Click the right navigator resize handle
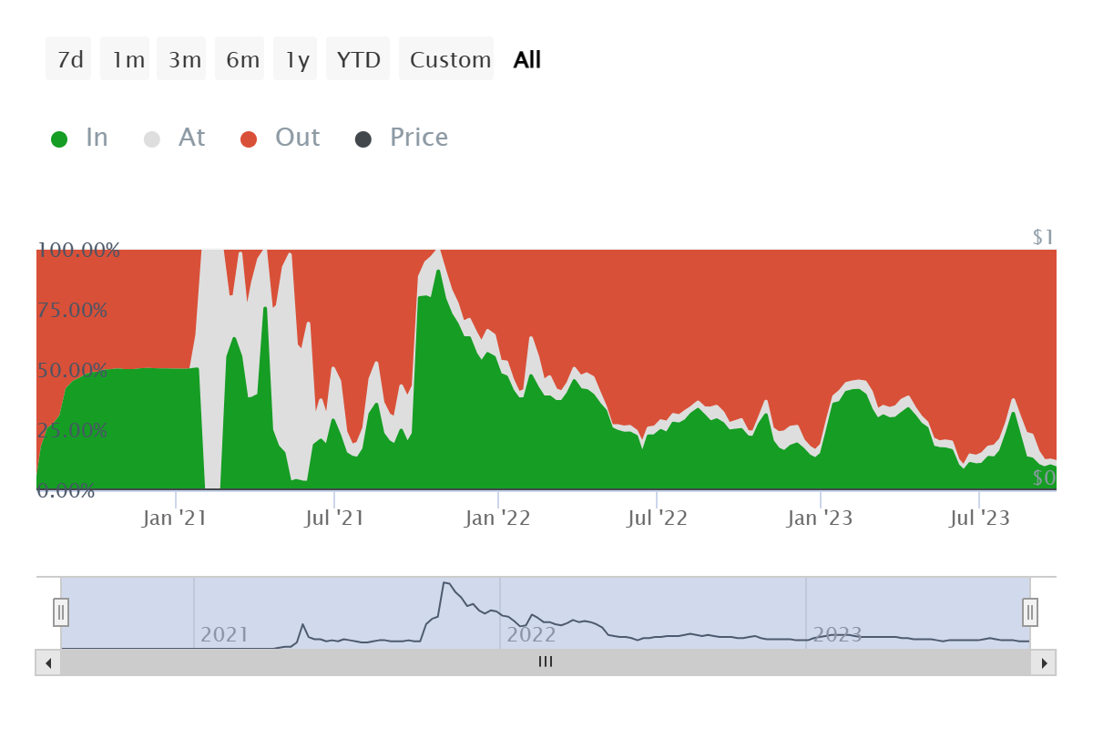 [1029, 612]
